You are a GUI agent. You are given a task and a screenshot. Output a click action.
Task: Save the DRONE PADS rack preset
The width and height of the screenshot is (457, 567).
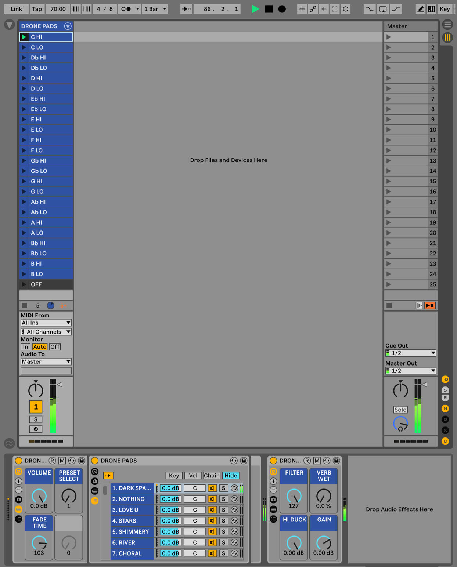[x=244, y=461]
